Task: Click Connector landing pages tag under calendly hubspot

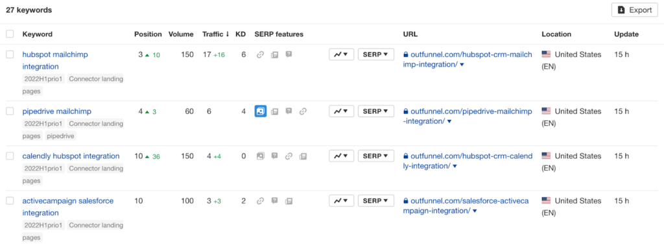Action: coord(73,174)
